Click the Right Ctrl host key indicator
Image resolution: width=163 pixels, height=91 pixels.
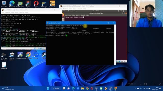123,61
